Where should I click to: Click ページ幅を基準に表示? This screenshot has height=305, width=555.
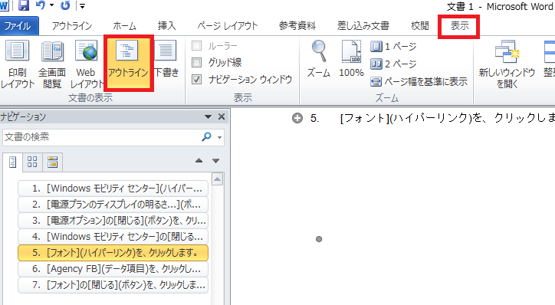tap(419, 82)
